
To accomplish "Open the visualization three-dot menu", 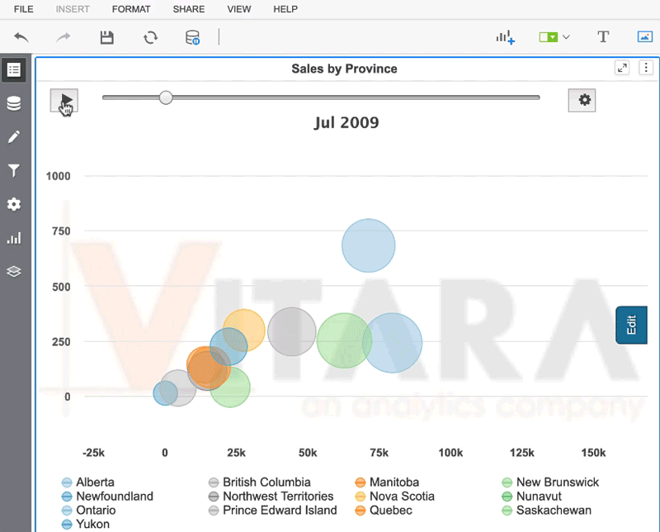I will click(646, 69).
